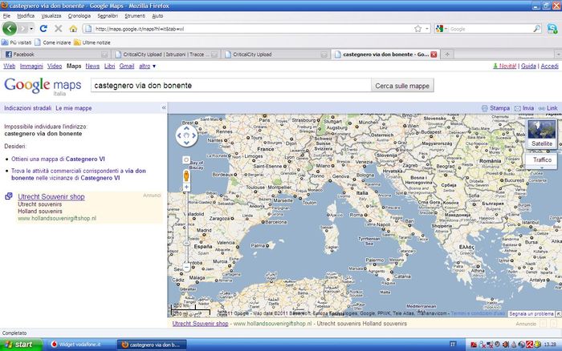Open the File menu
The width and height of the screenshot is (562, 351).
pyautogui.click(x=6, y=16)
